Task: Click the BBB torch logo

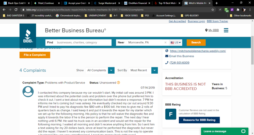Action: coord(28,36)
